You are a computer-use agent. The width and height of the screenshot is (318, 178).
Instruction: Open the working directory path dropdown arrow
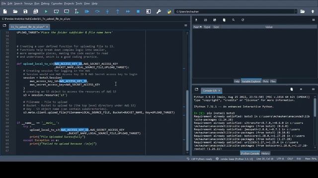pyautogui.click(x=296, y=11)
